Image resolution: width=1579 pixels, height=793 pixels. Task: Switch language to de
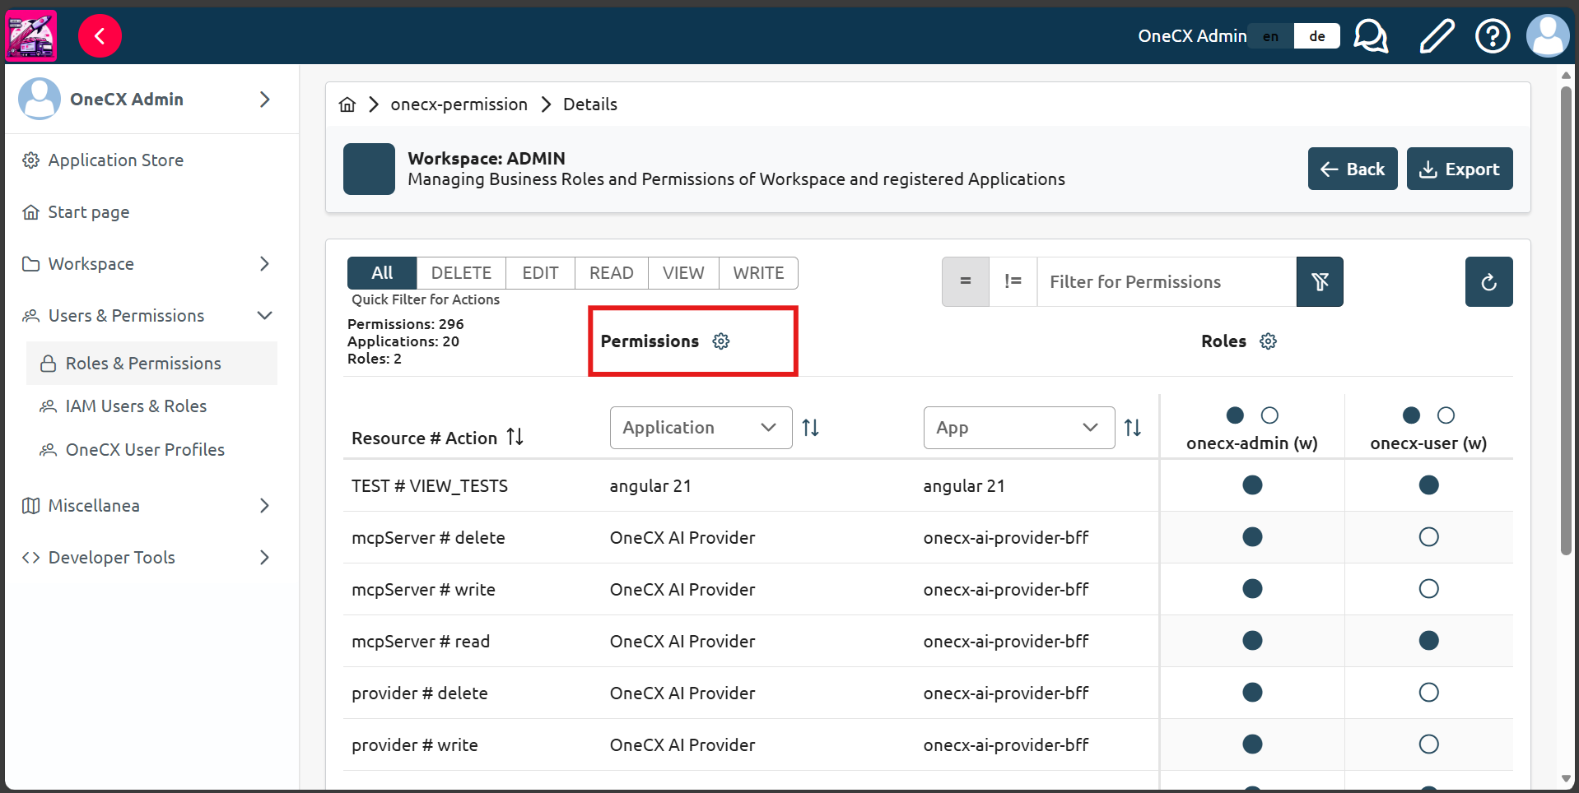pos(1316,36)
